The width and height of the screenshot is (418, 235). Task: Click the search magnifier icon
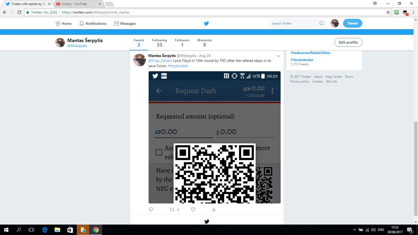coord(321,23)
